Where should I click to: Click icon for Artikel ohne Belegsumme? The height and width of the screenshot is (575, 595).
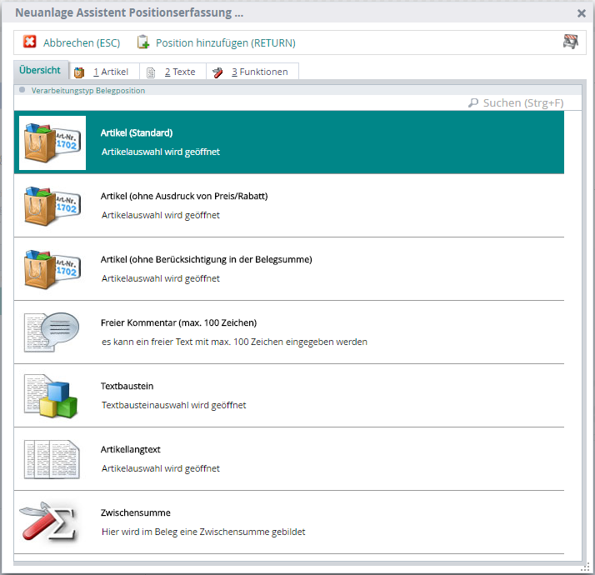52,268
